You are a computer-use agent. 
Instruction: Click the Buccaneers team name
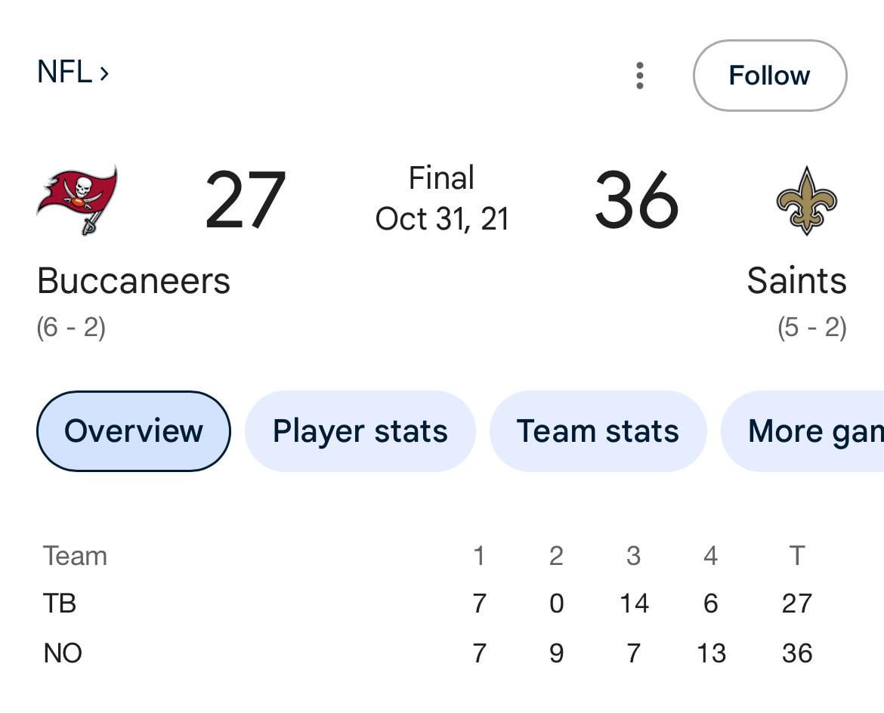(x=134, y=281)
